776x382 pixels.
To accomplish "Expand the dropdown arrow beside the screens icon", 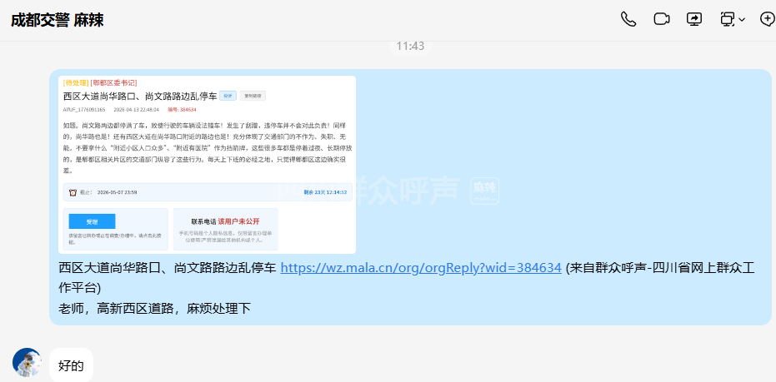I will tap(742, 20).
